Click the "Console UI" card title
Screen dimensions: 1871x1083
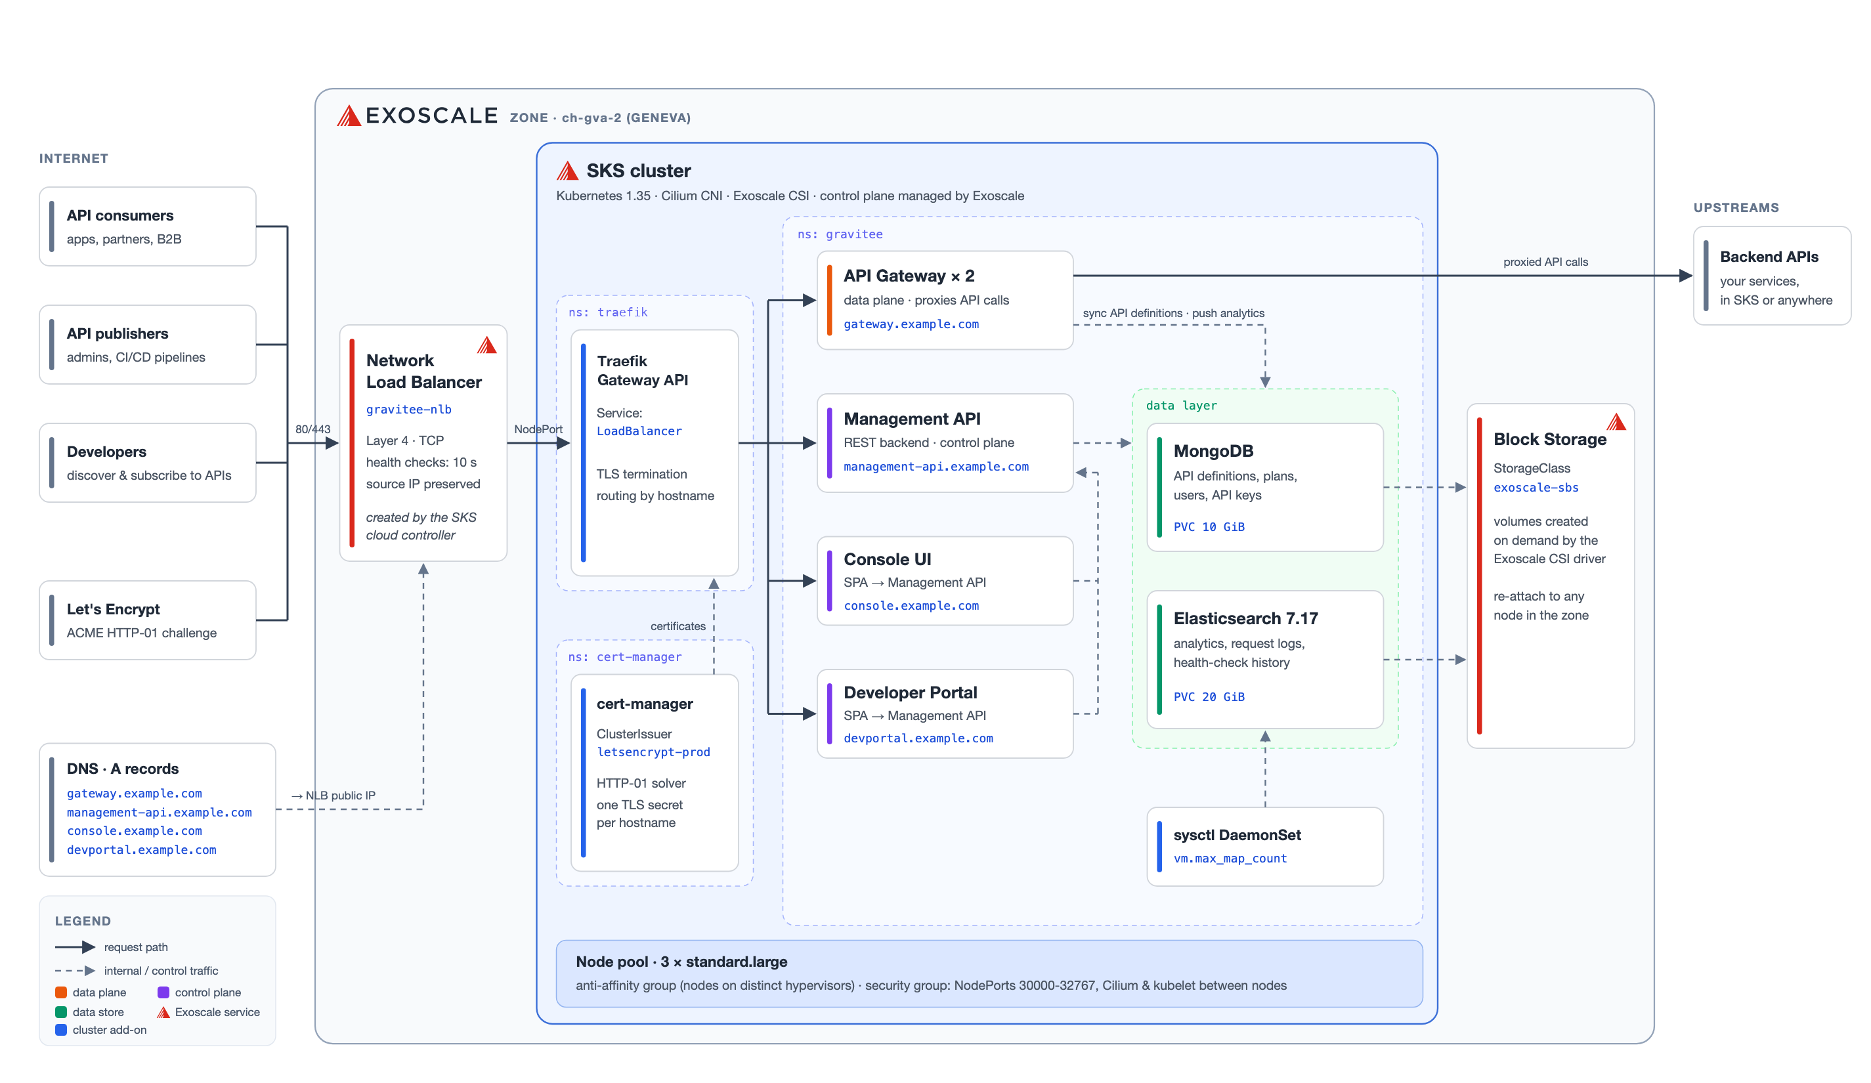coord(887,559)
